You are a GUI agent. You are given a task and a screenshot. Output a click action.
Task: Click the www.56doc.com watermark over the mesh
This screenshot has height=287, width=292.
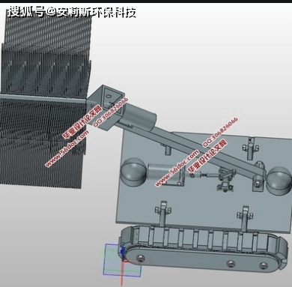pyautogui.click(x=67, y=148)
